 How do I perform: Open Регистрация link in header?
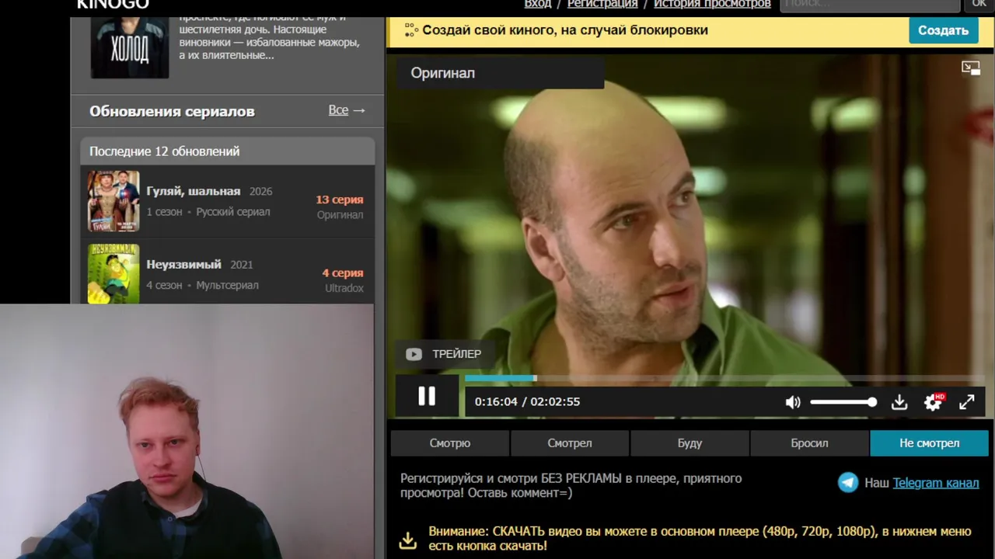point(602,4)
